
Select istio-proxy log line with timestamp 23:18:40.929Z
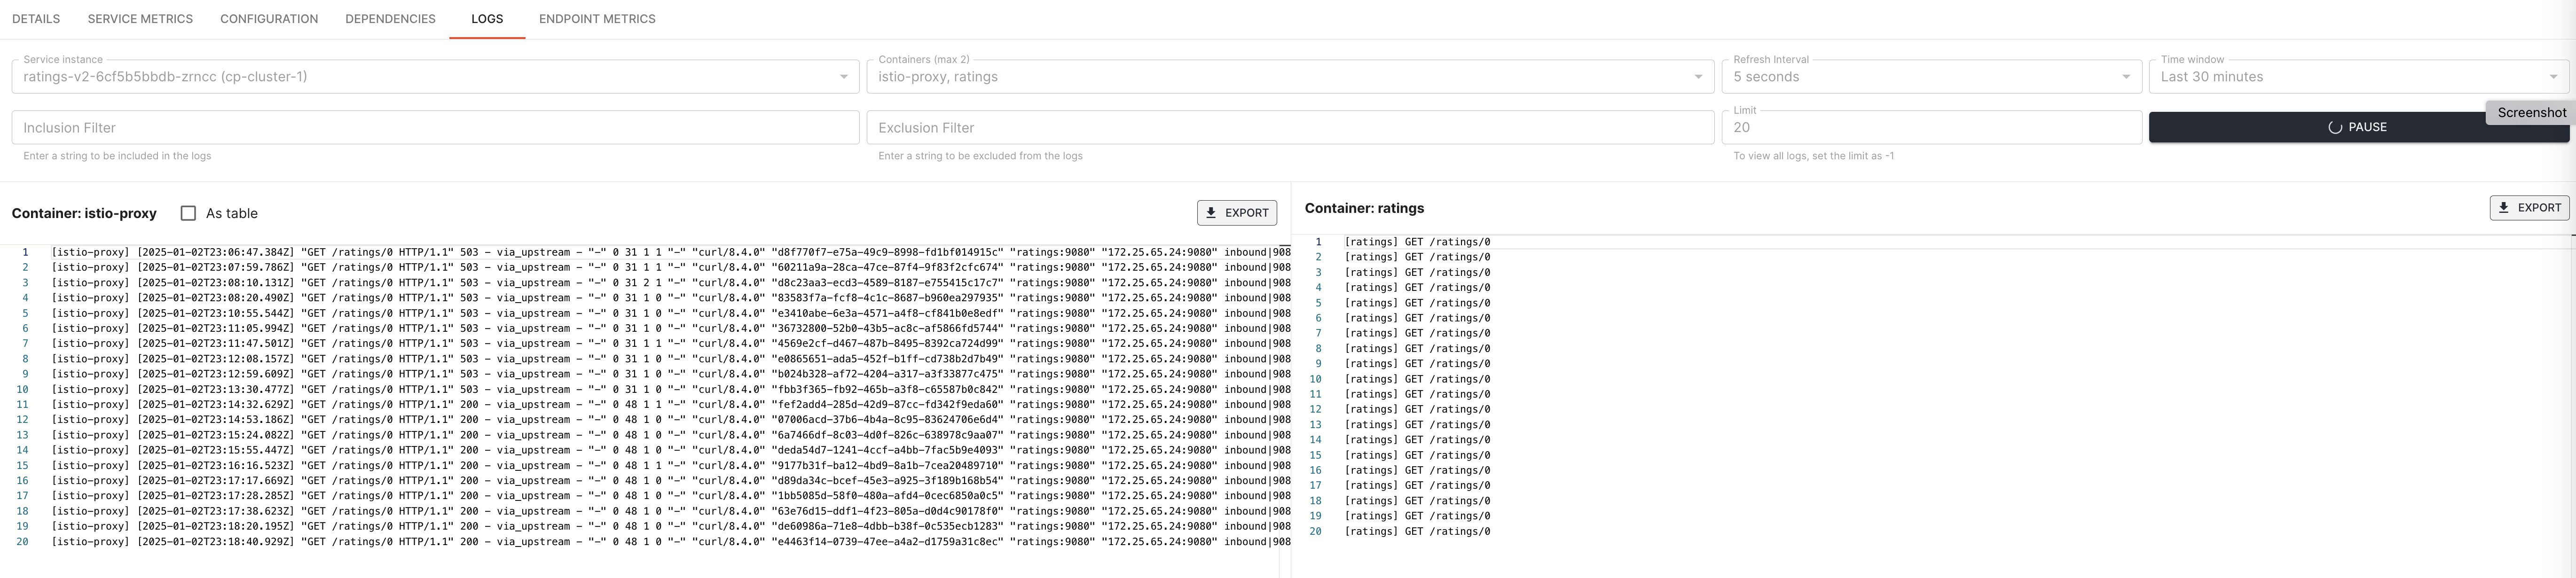pyautogui.click(x=670, y=541)
